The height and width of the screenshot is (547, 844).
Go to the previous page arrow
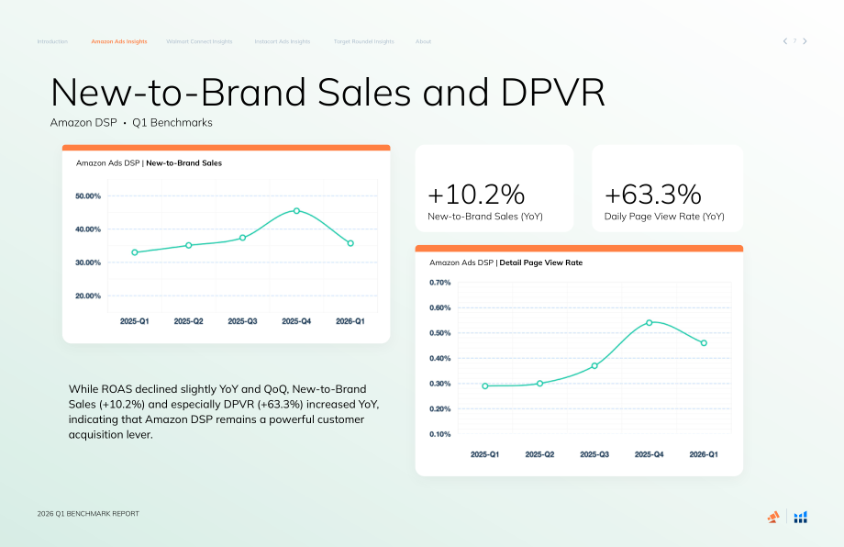pyautogui.click(x=784, y=41)
